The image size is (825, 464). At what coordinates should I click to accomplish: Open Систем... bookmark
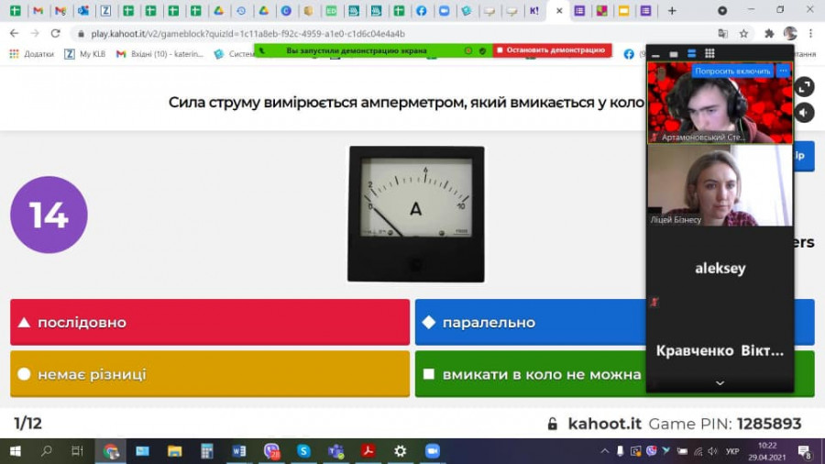pyautogui.click(x=235, y=54)
